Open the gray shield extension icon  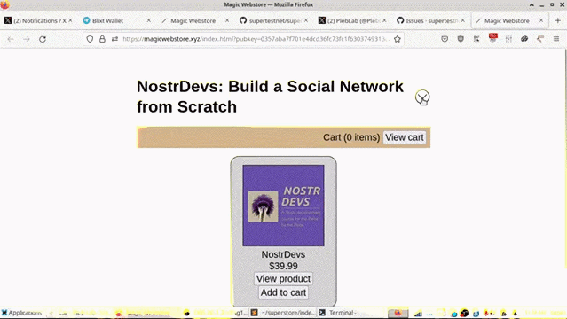click(x=461, y=39)
